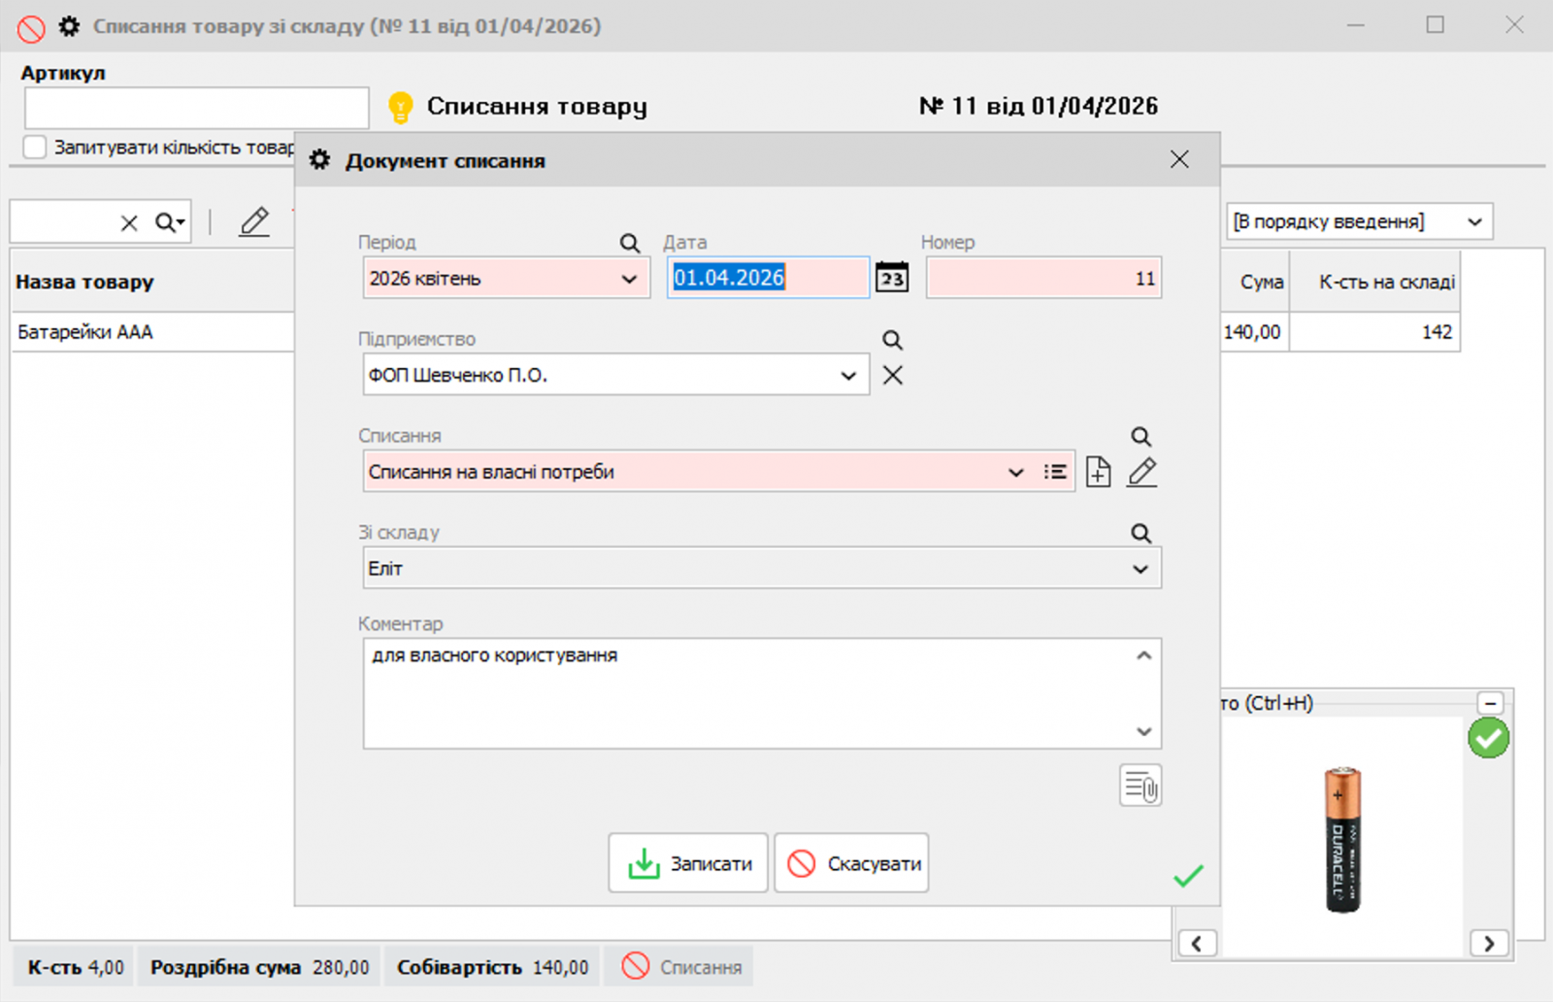Viewport: 1553px width, 1002px height.
Task: Click the green checkmark in the dialog
Action: click(x=1189, y=876)
